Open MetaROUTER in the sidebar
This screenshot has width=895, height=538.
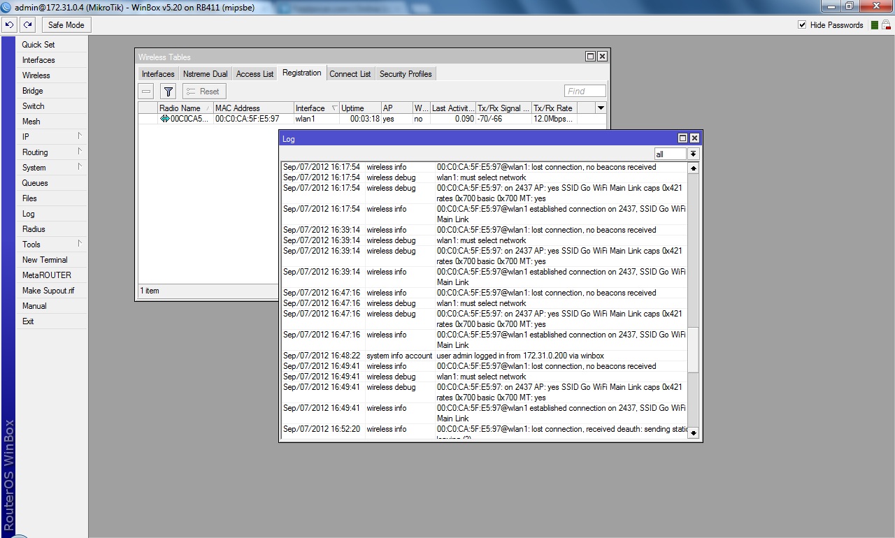pyautogui.click(x=52, y=275)
